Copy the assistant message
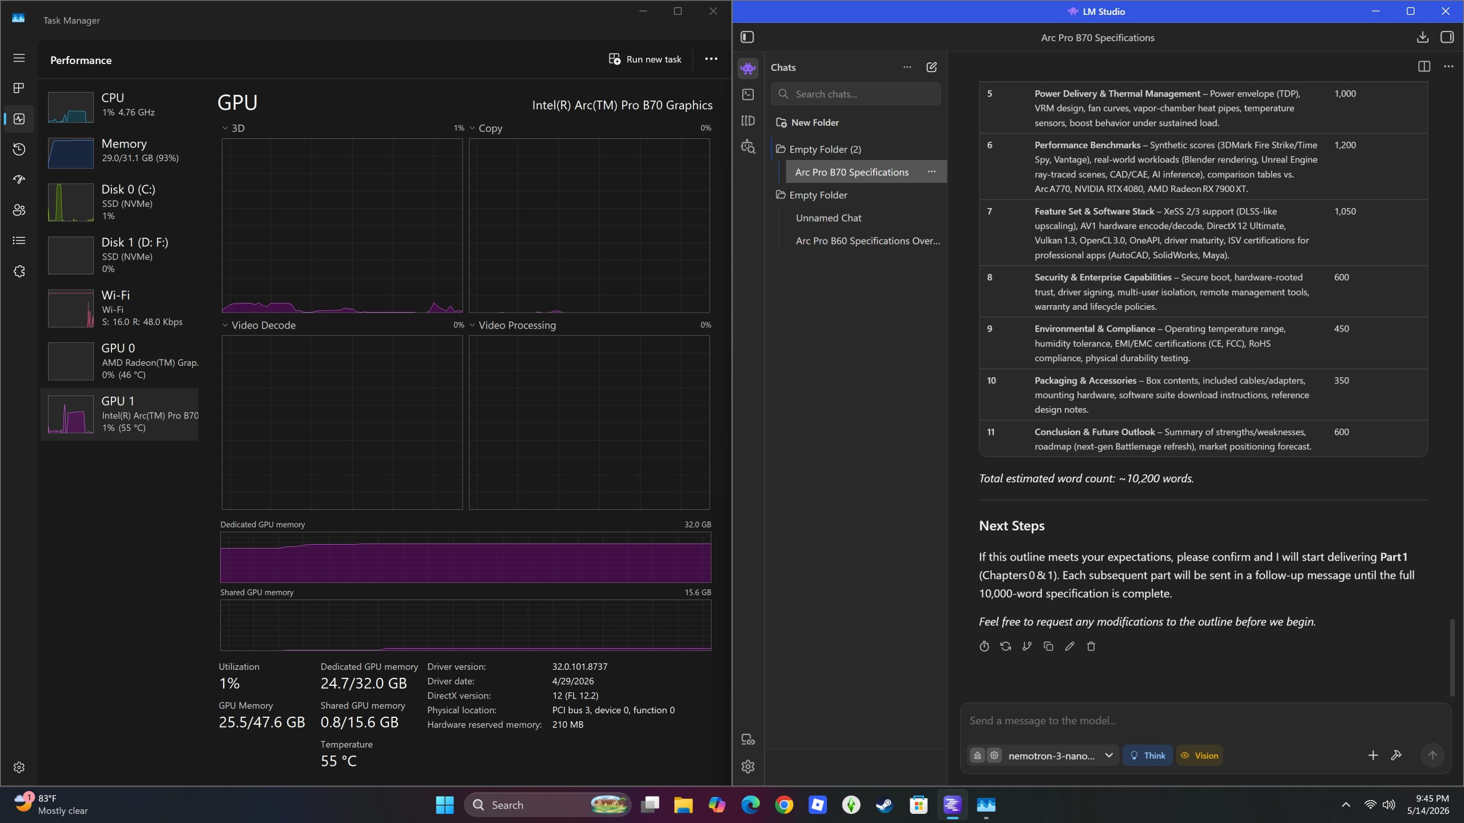Viewport: 1464px width, 823px height. 1048,646
